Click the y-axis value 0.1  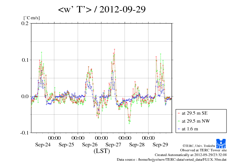(25, 60)
